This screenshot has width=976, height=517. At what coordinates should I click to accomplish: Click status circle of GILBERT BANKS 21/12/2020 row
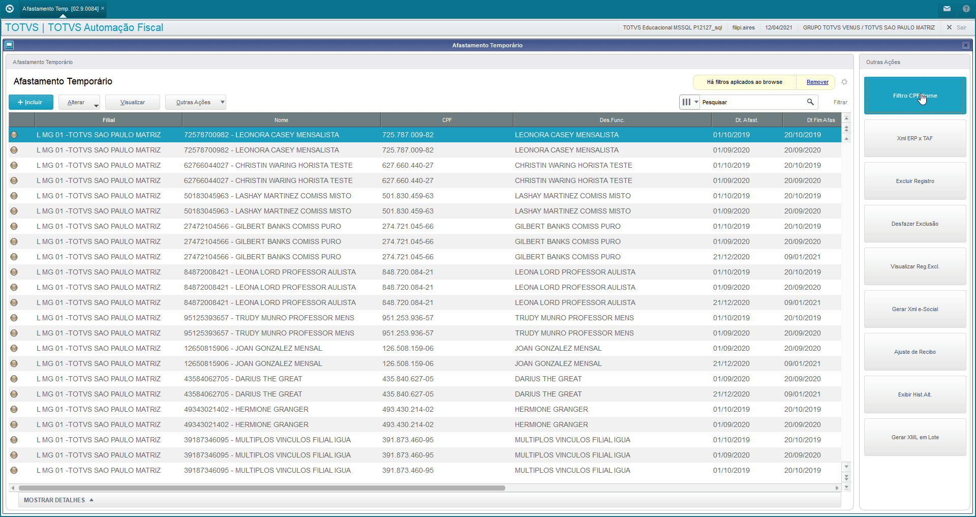click(14, 257)
